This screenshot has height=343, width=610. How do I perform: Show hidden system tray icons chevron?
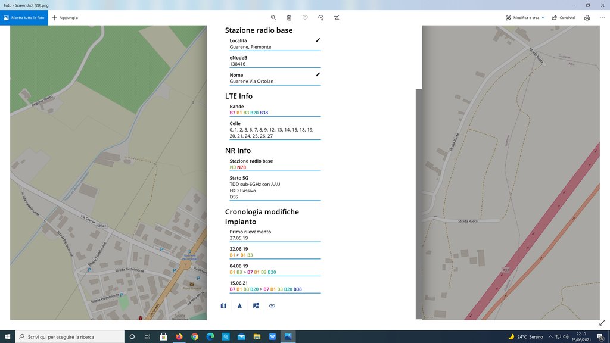(x=550, y=337)
